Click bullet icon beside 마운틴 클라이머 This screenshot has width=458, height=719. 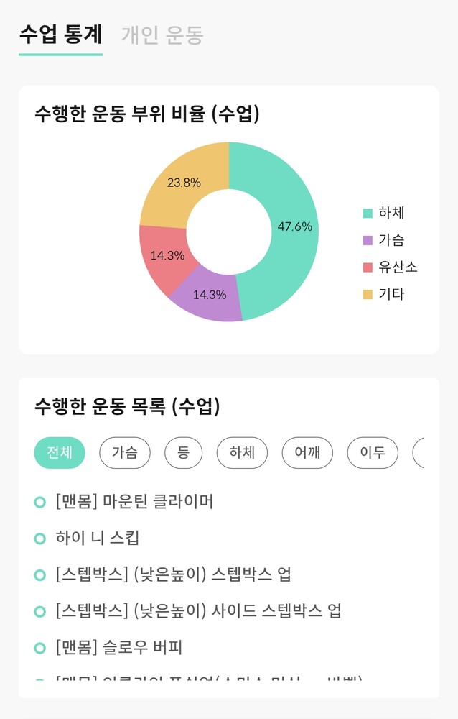(x=40, y=501)
